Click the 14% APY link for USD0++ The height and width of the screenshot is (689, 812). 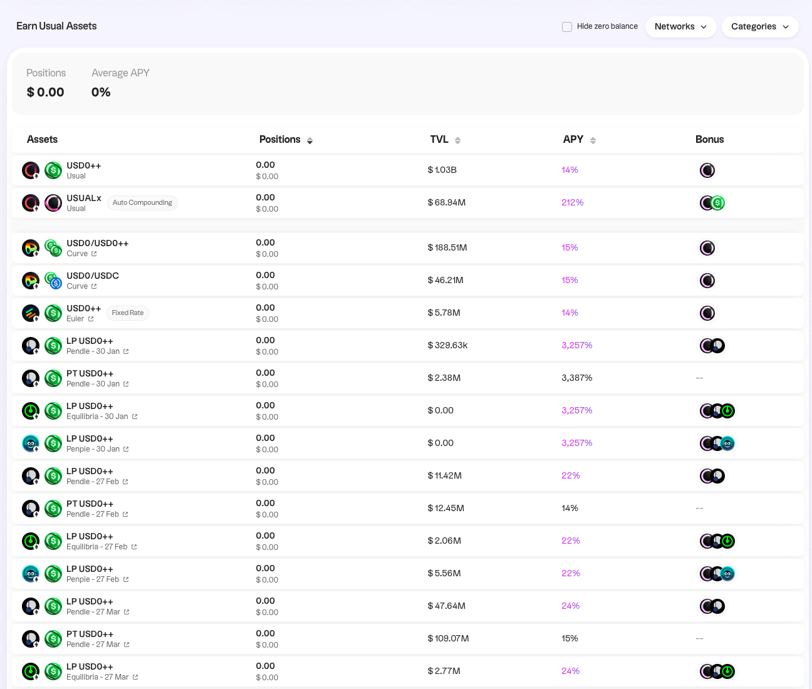(570, 170)
